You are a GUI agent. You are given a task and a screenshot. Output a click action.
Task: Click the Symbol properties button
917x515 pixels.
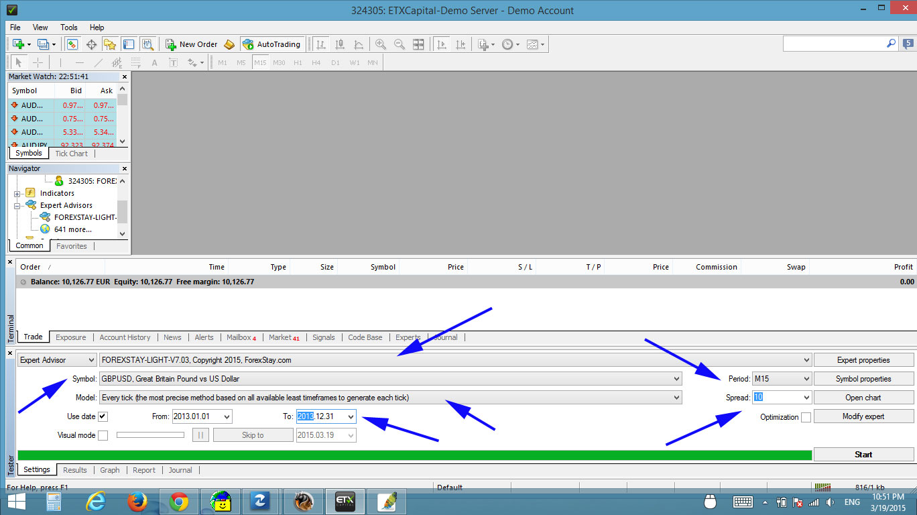pos(863,379)
